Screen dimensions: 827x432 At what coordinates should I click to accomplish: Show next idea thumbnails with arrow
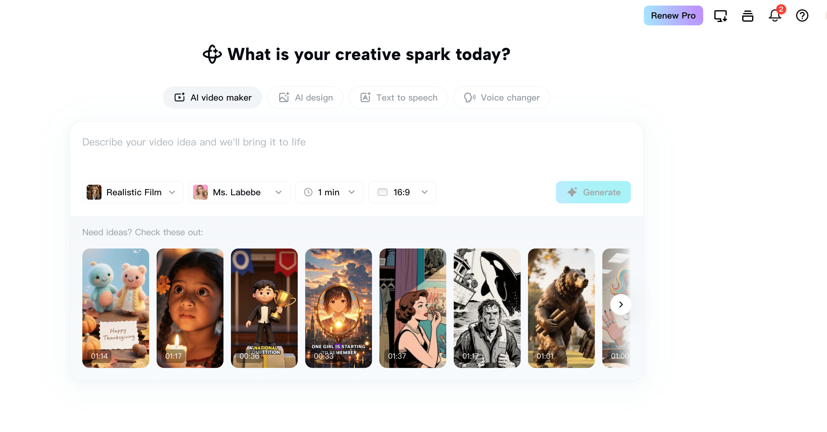click(x=621, y=304)
